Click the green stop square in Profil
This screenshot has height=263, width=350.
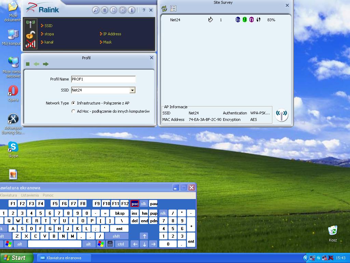pyautogui.click(x=28, y=64)
